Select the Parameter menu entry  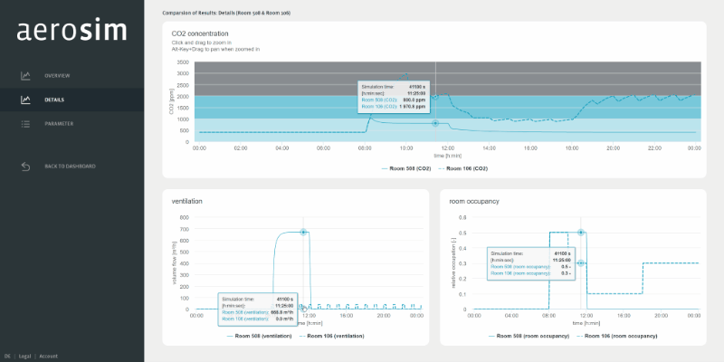pos(59,123)
